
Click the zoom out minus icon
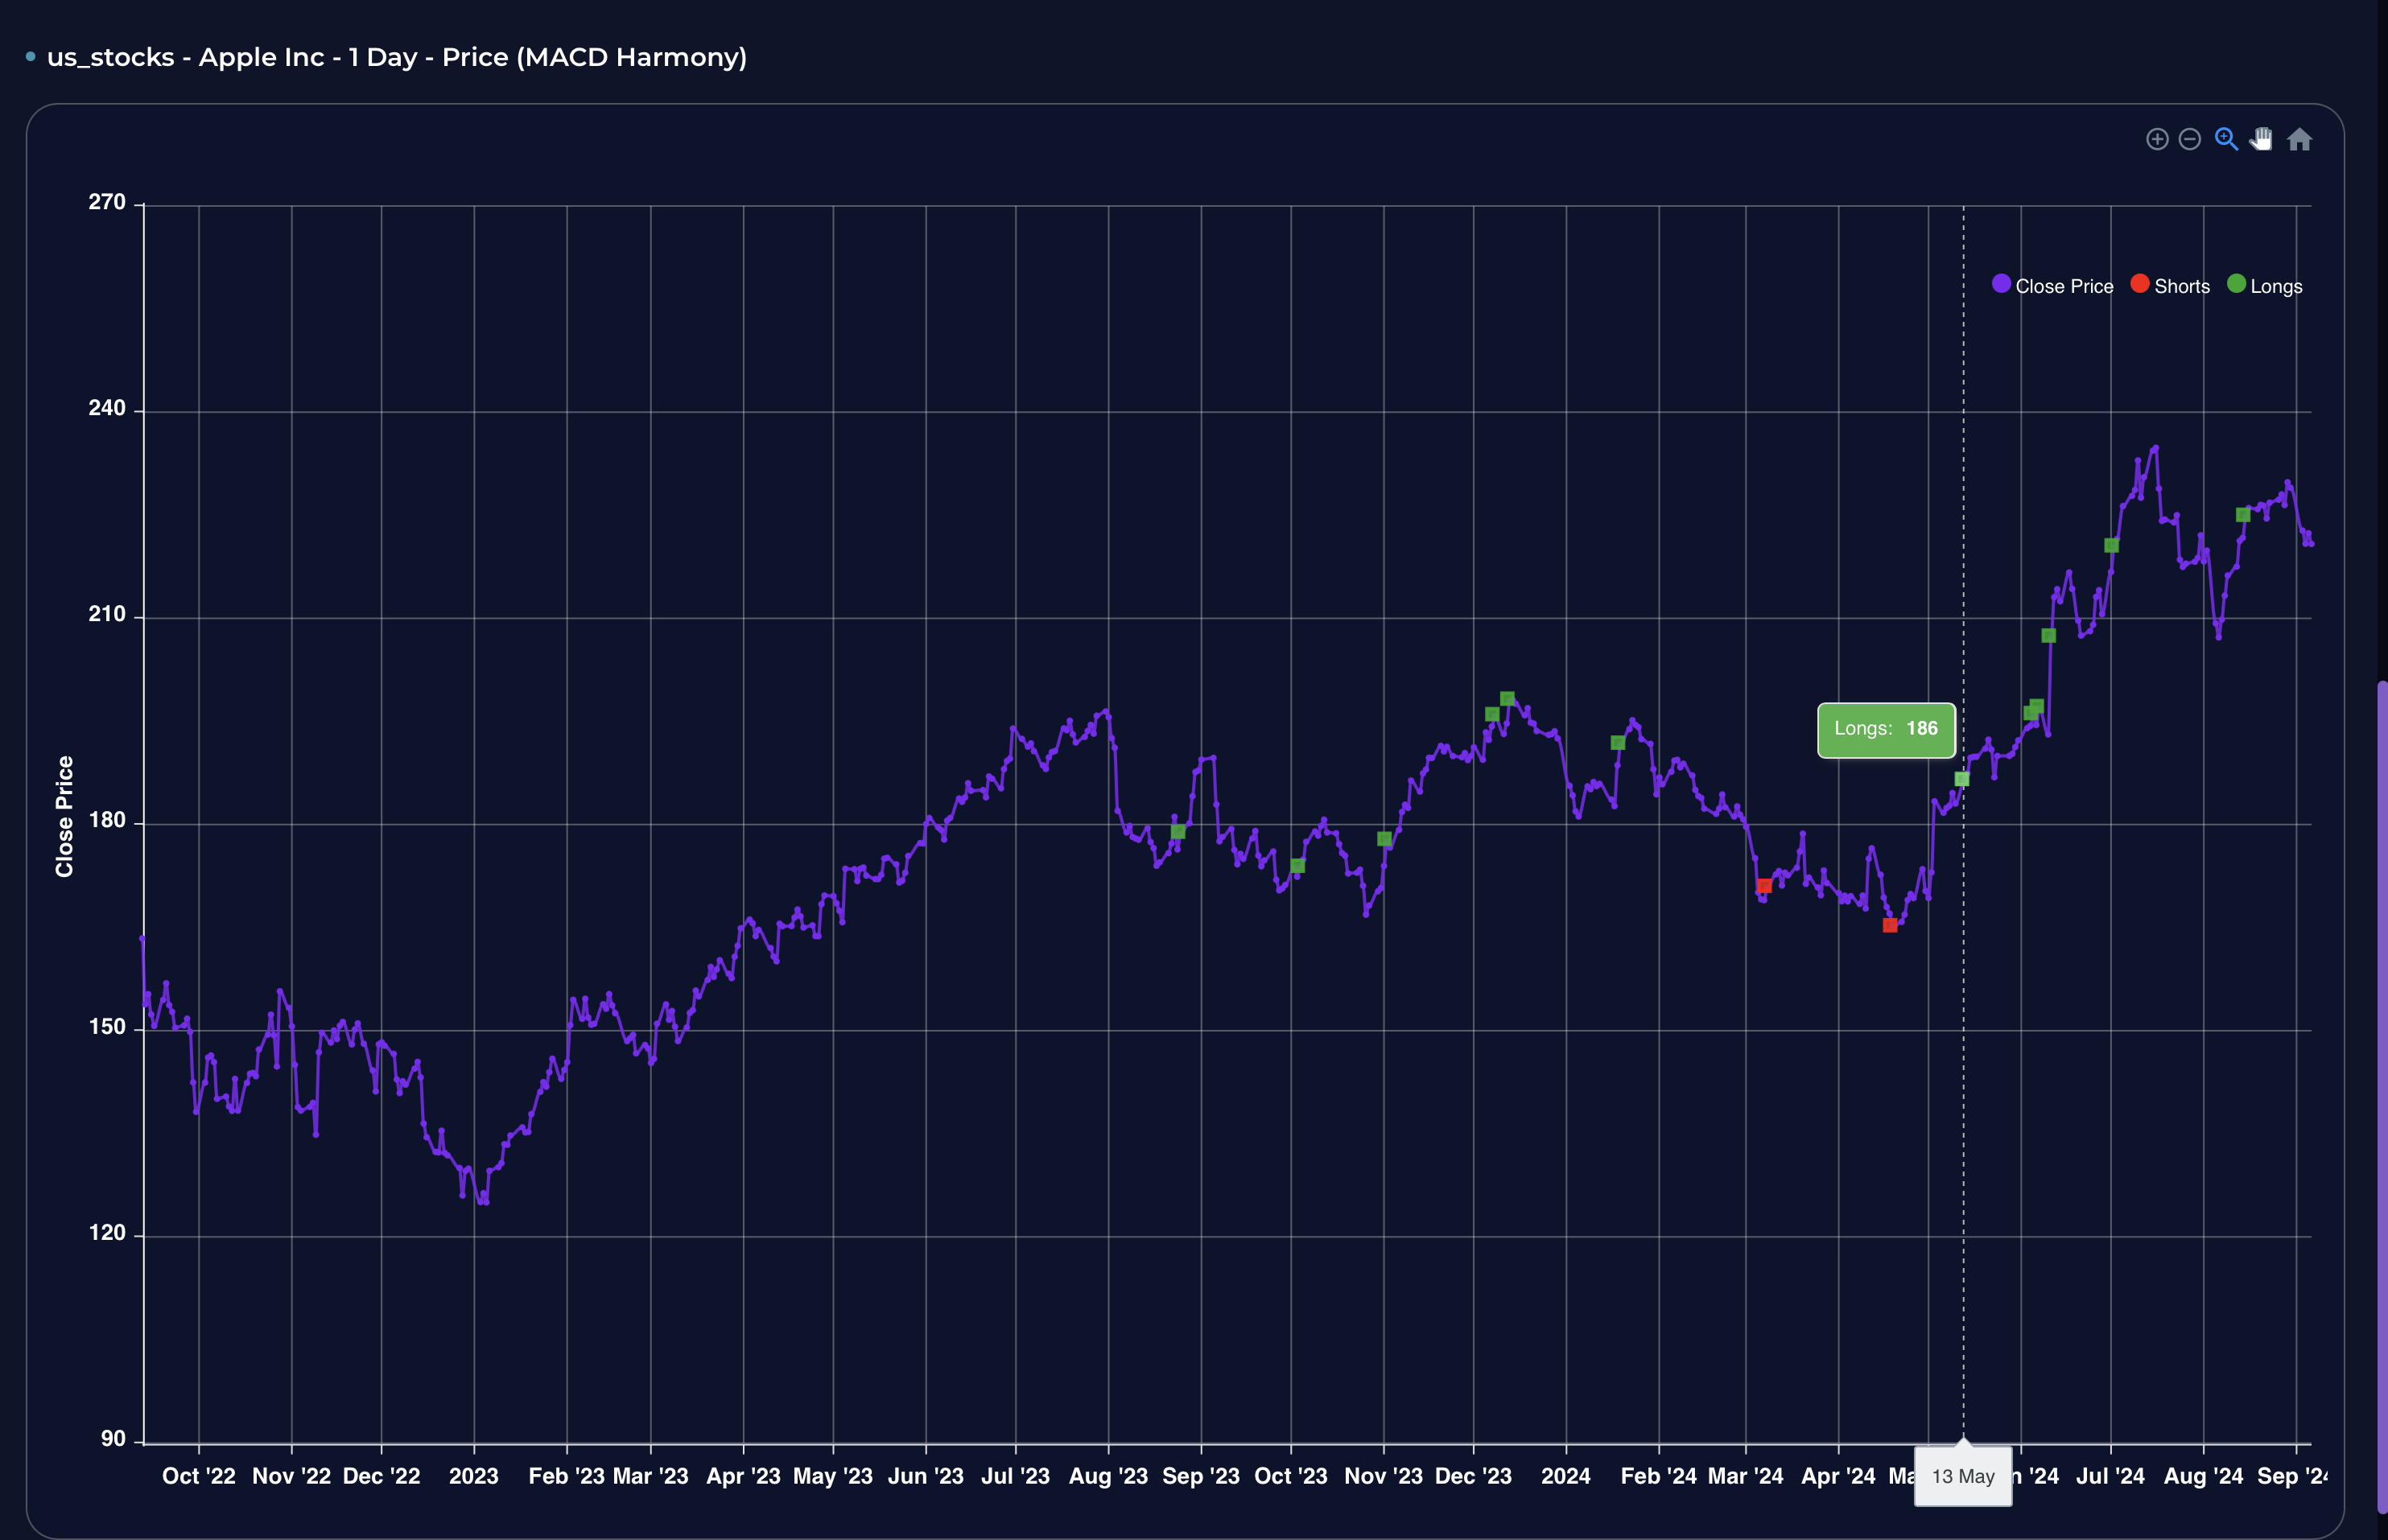(2190, 139)
